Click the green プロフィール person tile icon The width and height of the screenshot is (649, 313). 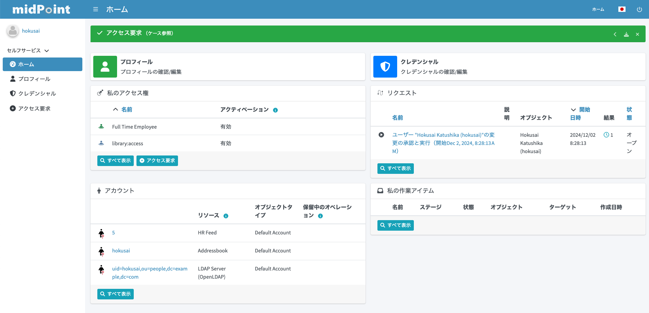click(x=105, y=67)
